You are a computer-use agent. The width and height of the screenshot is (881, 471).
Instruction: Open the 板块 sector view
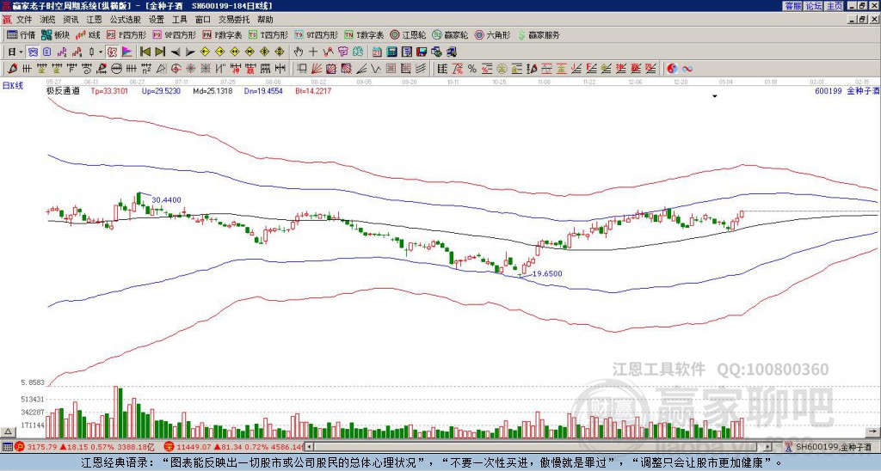click(55, 34)
